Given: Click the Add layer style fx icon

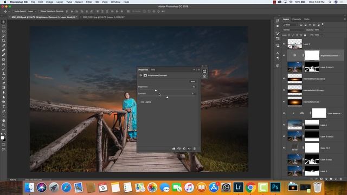Looking at the screenshot, I should [x=317, y=179].
